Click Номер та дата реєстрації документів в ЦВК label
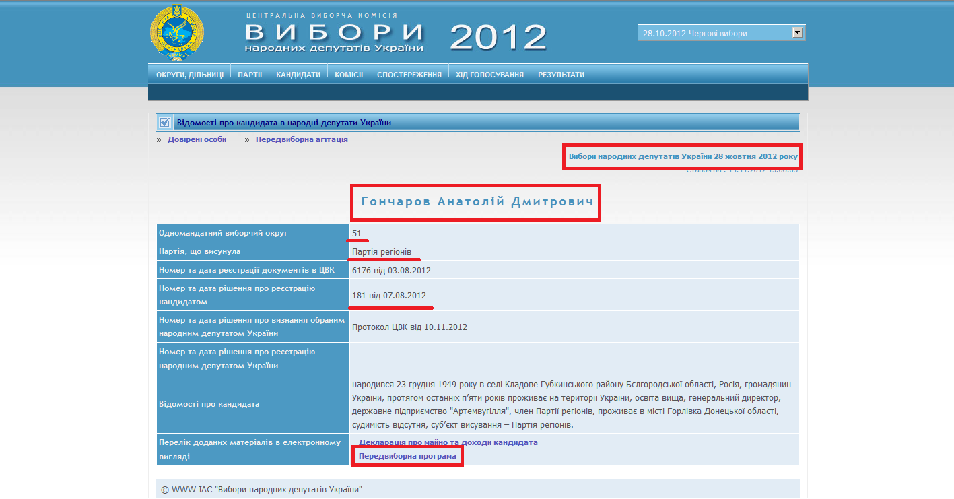The width and height of the screenshot is (954, 499). [x=246, y=270]
